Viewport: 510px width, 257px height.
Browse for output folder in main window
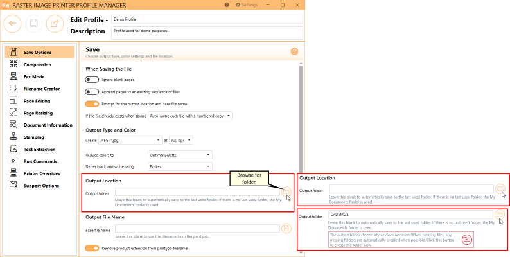(286, 191)
